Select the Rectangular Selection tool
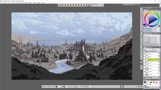The width and height of the screenshot is (161, 90). (141, 23)
